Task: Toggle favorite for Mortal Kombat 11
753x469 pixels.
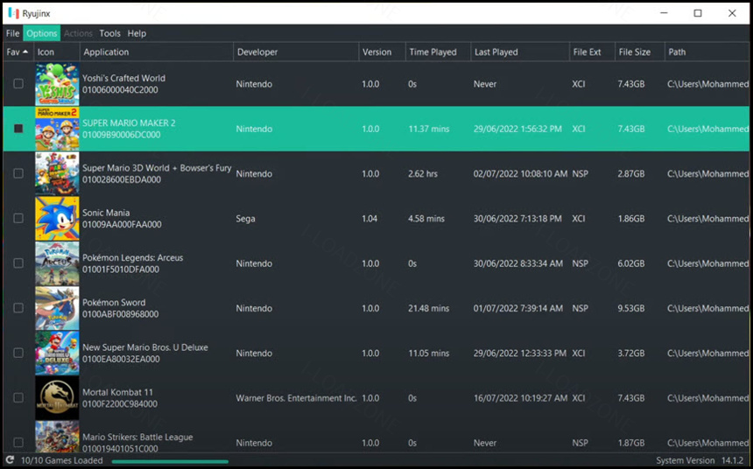Action: 18,397
